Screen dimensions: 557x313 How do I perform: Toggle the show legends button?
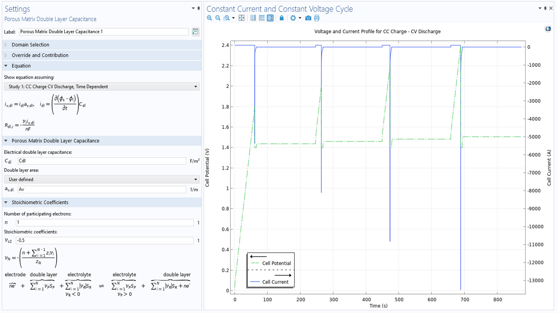270,18
